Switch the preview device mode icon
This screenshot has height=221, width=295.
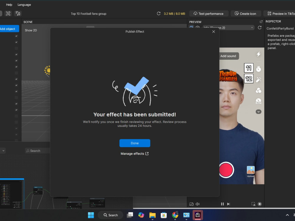[191, 204]
